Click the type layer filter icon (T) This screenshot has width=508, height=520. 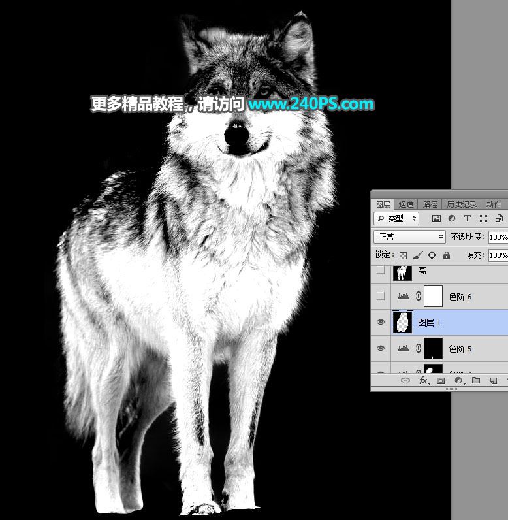[468, 218]
